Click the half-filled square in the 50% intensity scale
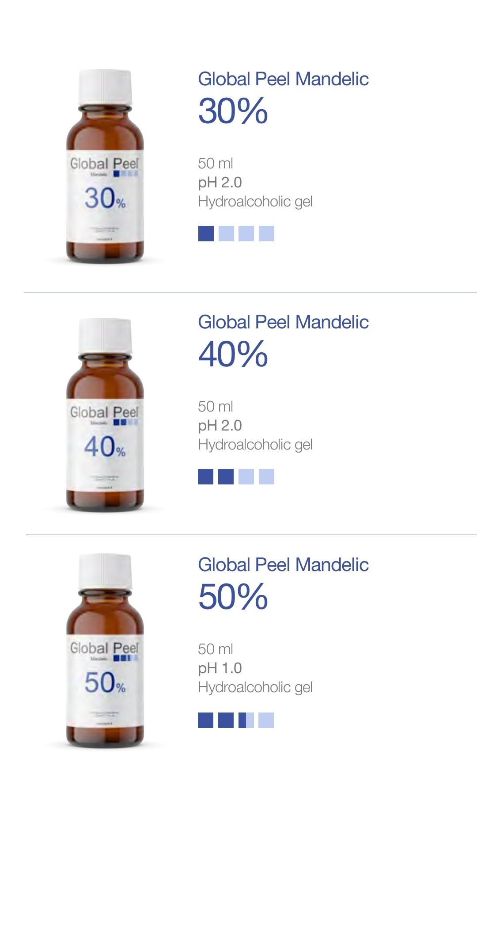The width and height of the screenshot is (477, 945). [x=246, y=720]
